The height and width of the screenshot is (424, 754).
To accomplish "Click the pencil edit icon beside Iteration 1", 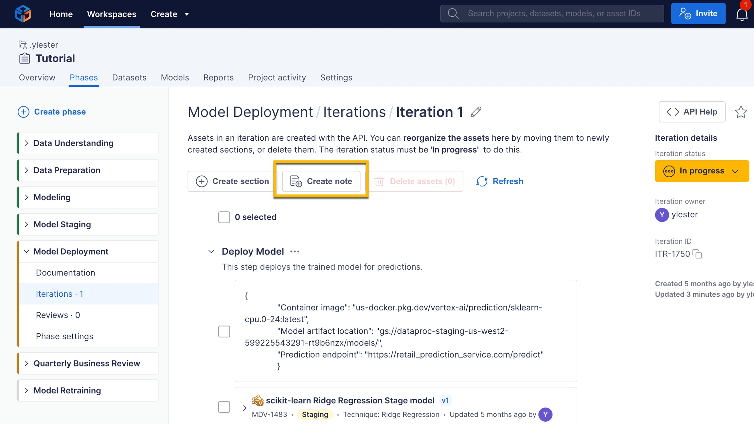I will click(476, 112).
